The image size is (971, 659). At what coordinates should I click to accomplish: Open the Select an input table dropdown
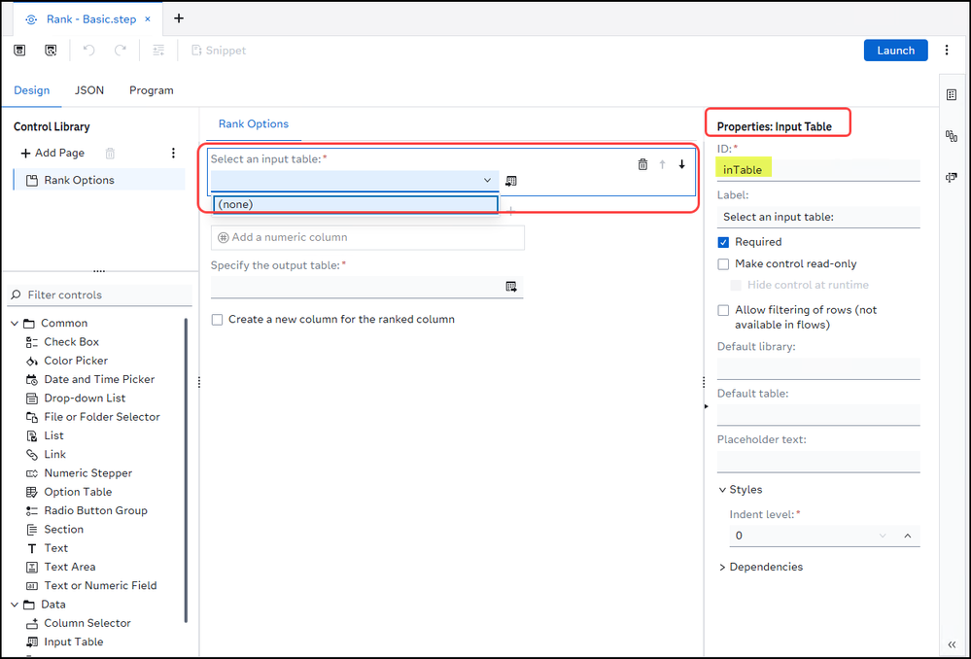click(x=355, y=180)
